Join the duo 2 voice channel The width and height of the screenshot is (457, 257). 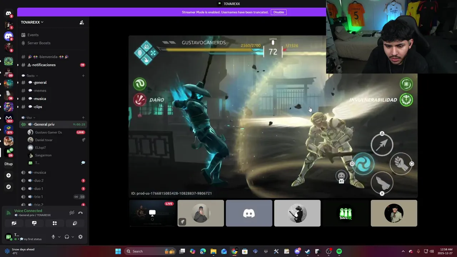click(53, 181)
